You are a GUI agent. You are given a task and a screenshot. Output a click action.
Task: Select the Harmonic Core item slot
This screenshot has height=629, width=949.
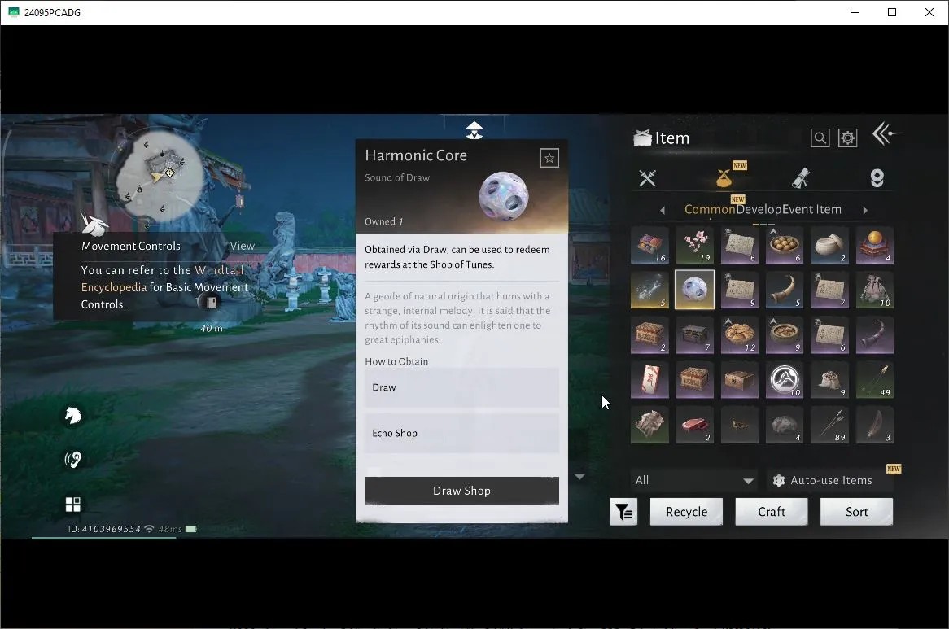[x=694, y=290]
